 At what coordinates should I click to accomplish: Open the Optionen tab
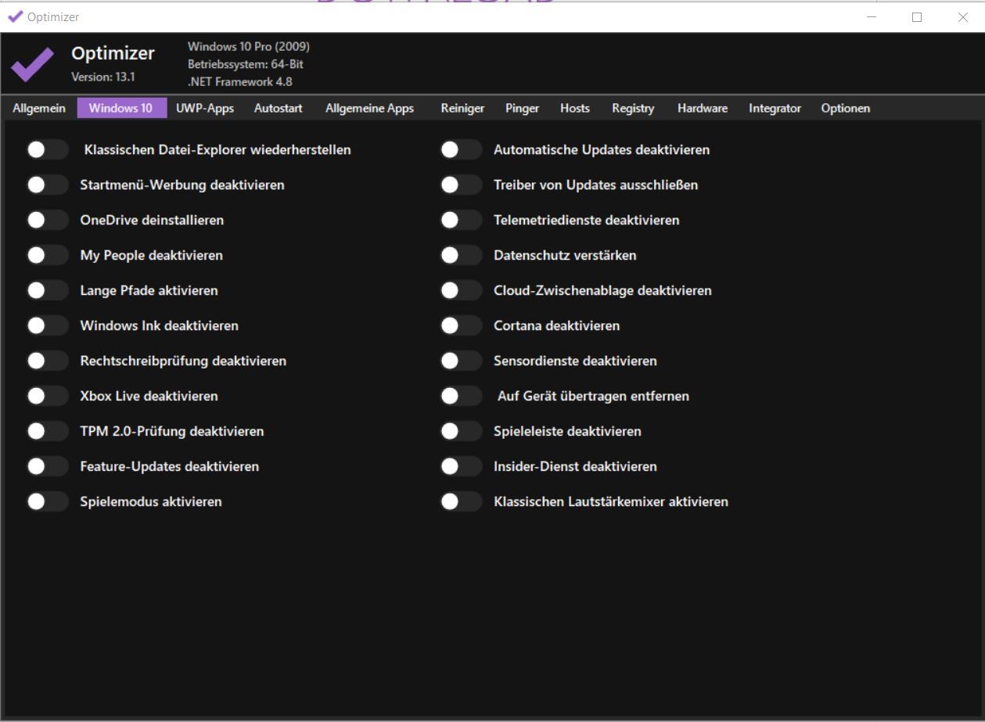845,108
